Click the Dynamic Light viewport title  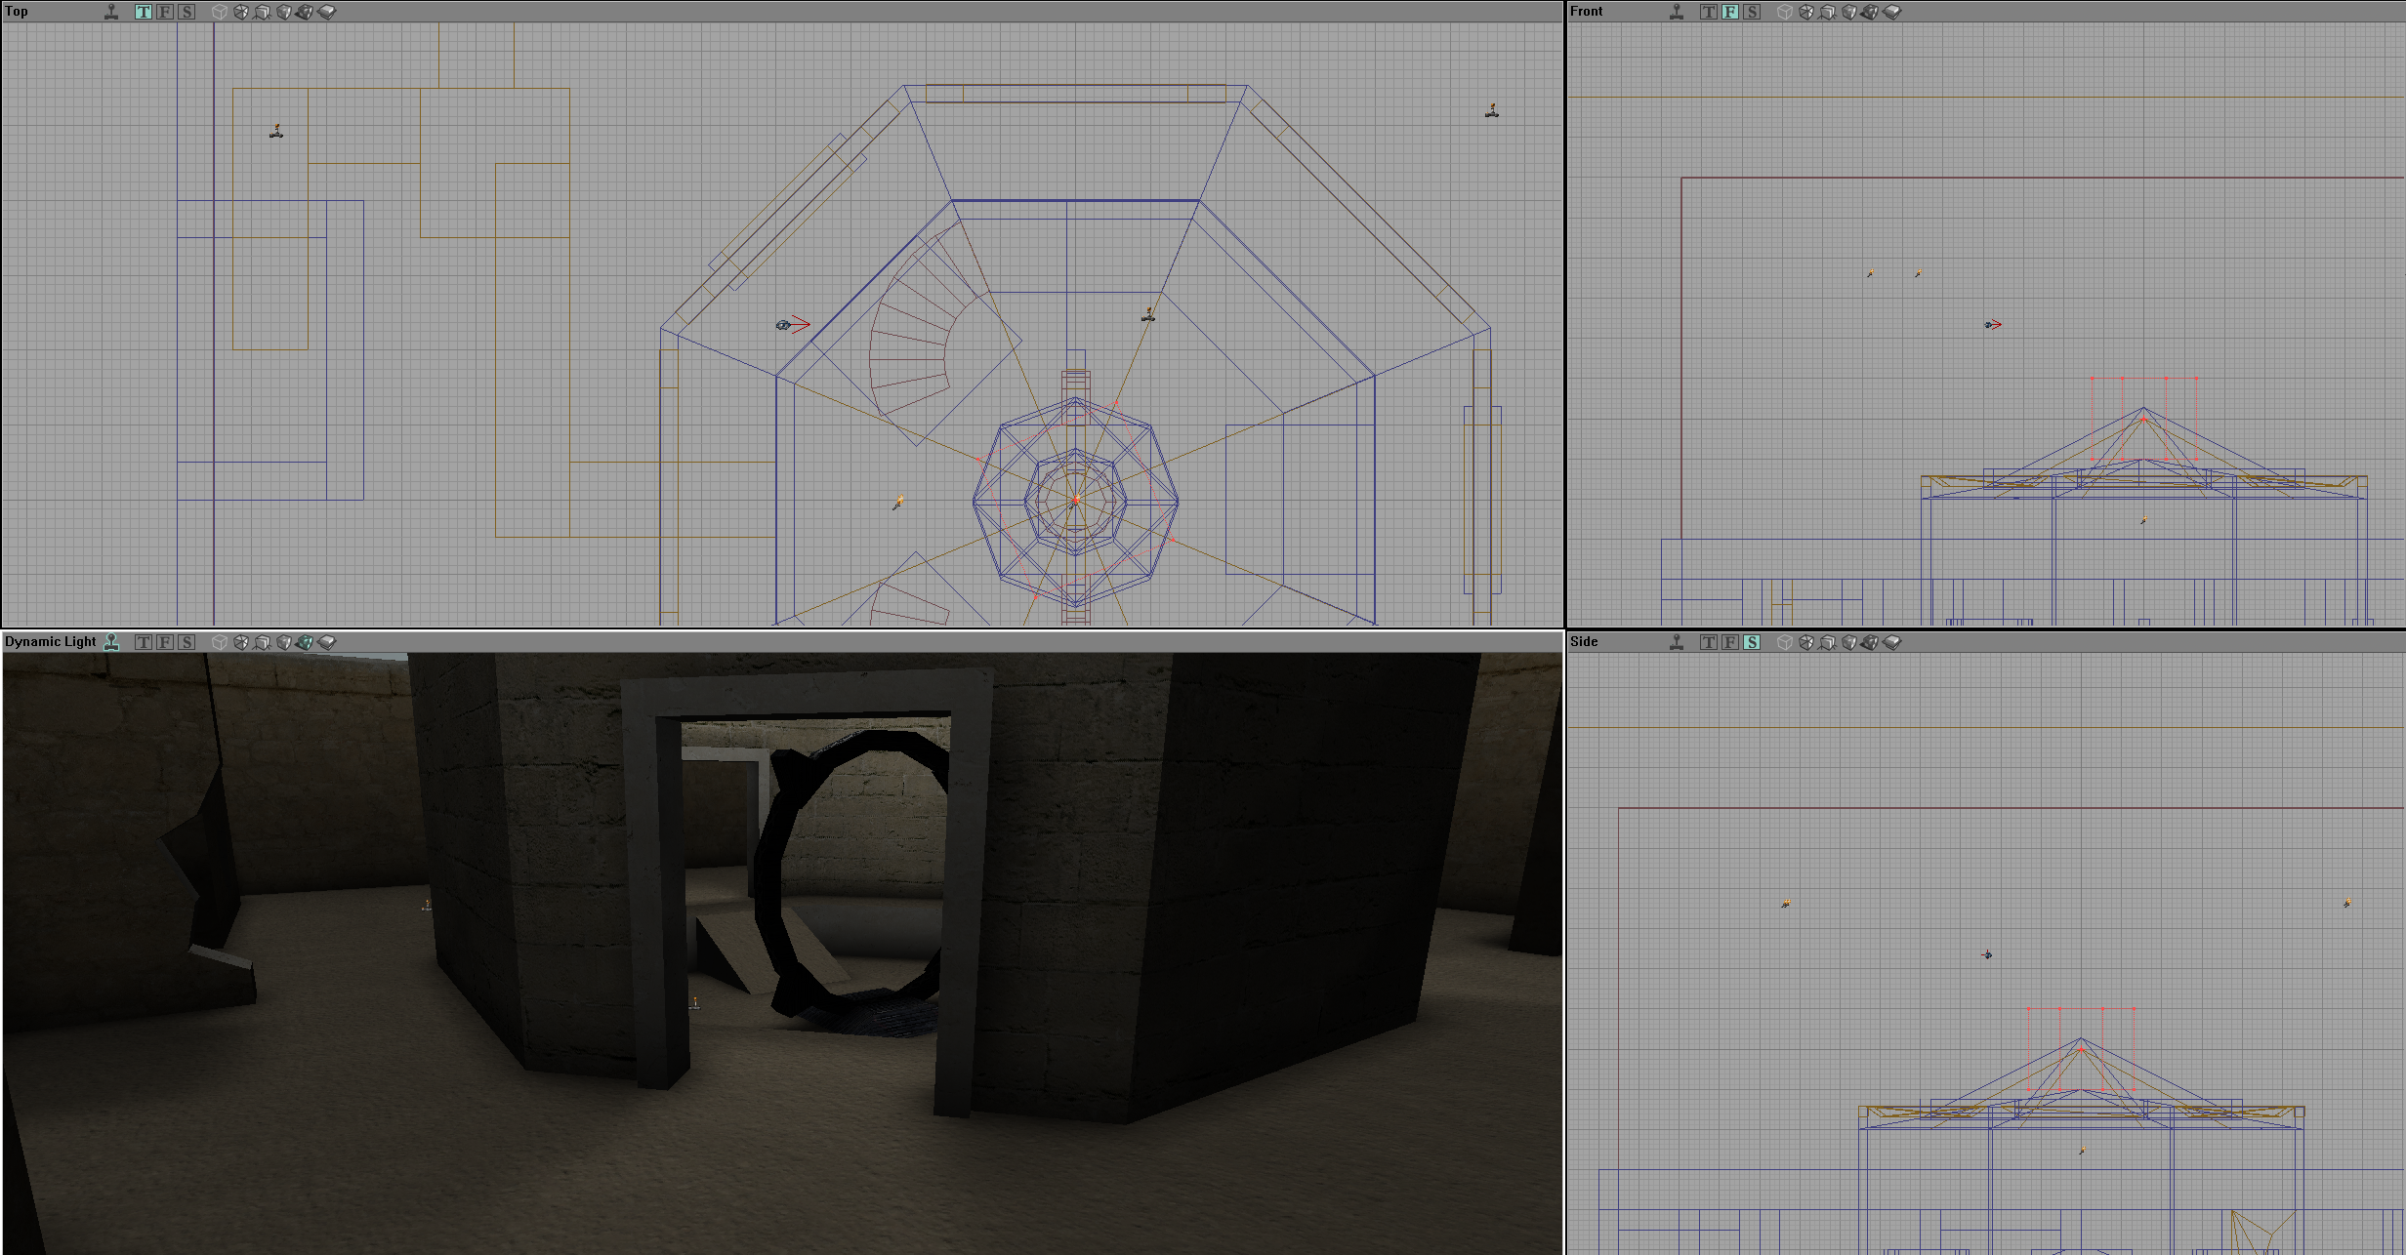click(50, 642)
